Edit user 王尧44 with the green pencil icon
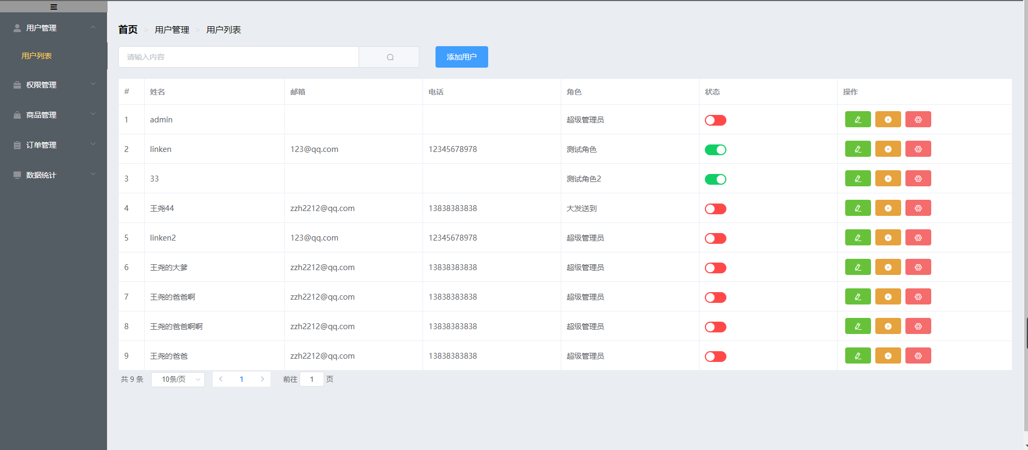The image size is (1028, 450). click(858, 208)
